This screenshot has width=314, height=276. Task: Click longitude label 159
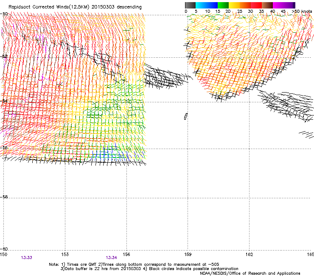pos(188,254)
